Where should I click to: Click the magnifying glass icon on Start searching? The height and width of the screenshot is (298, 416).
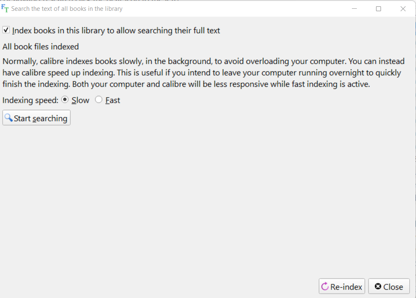8,118
